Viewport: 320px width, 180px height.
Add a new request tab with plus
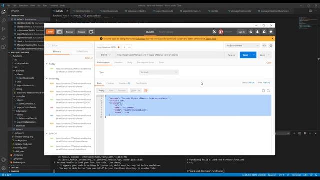point(124,47)
